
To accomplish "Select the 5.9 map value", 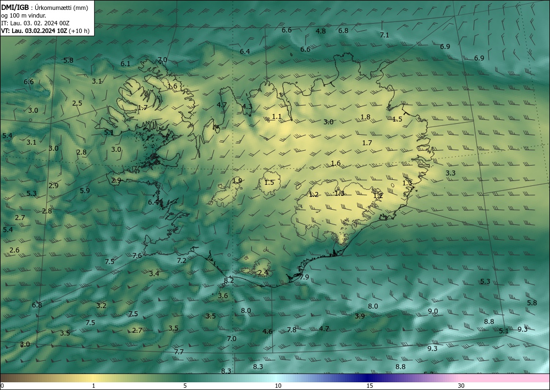I will pos(85,190).
